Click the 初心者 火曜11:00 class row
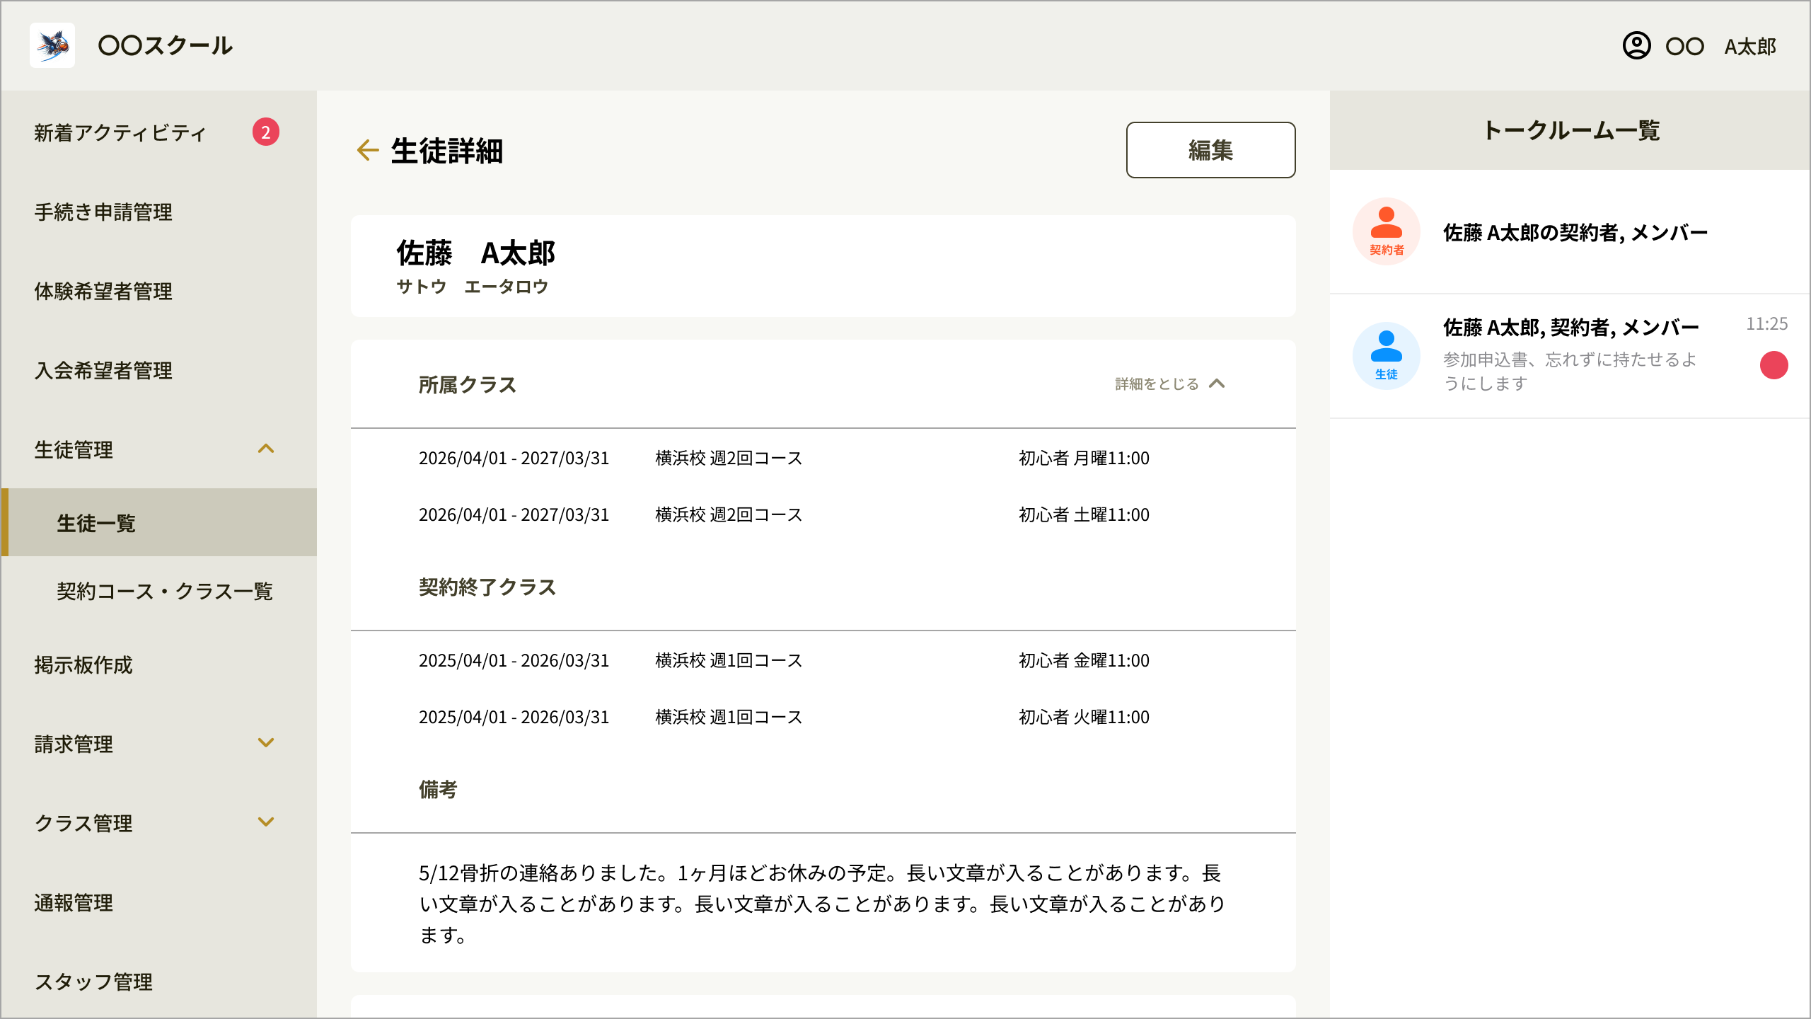The width and height of the screenshot is (1811, 1019). click(823, 717)
